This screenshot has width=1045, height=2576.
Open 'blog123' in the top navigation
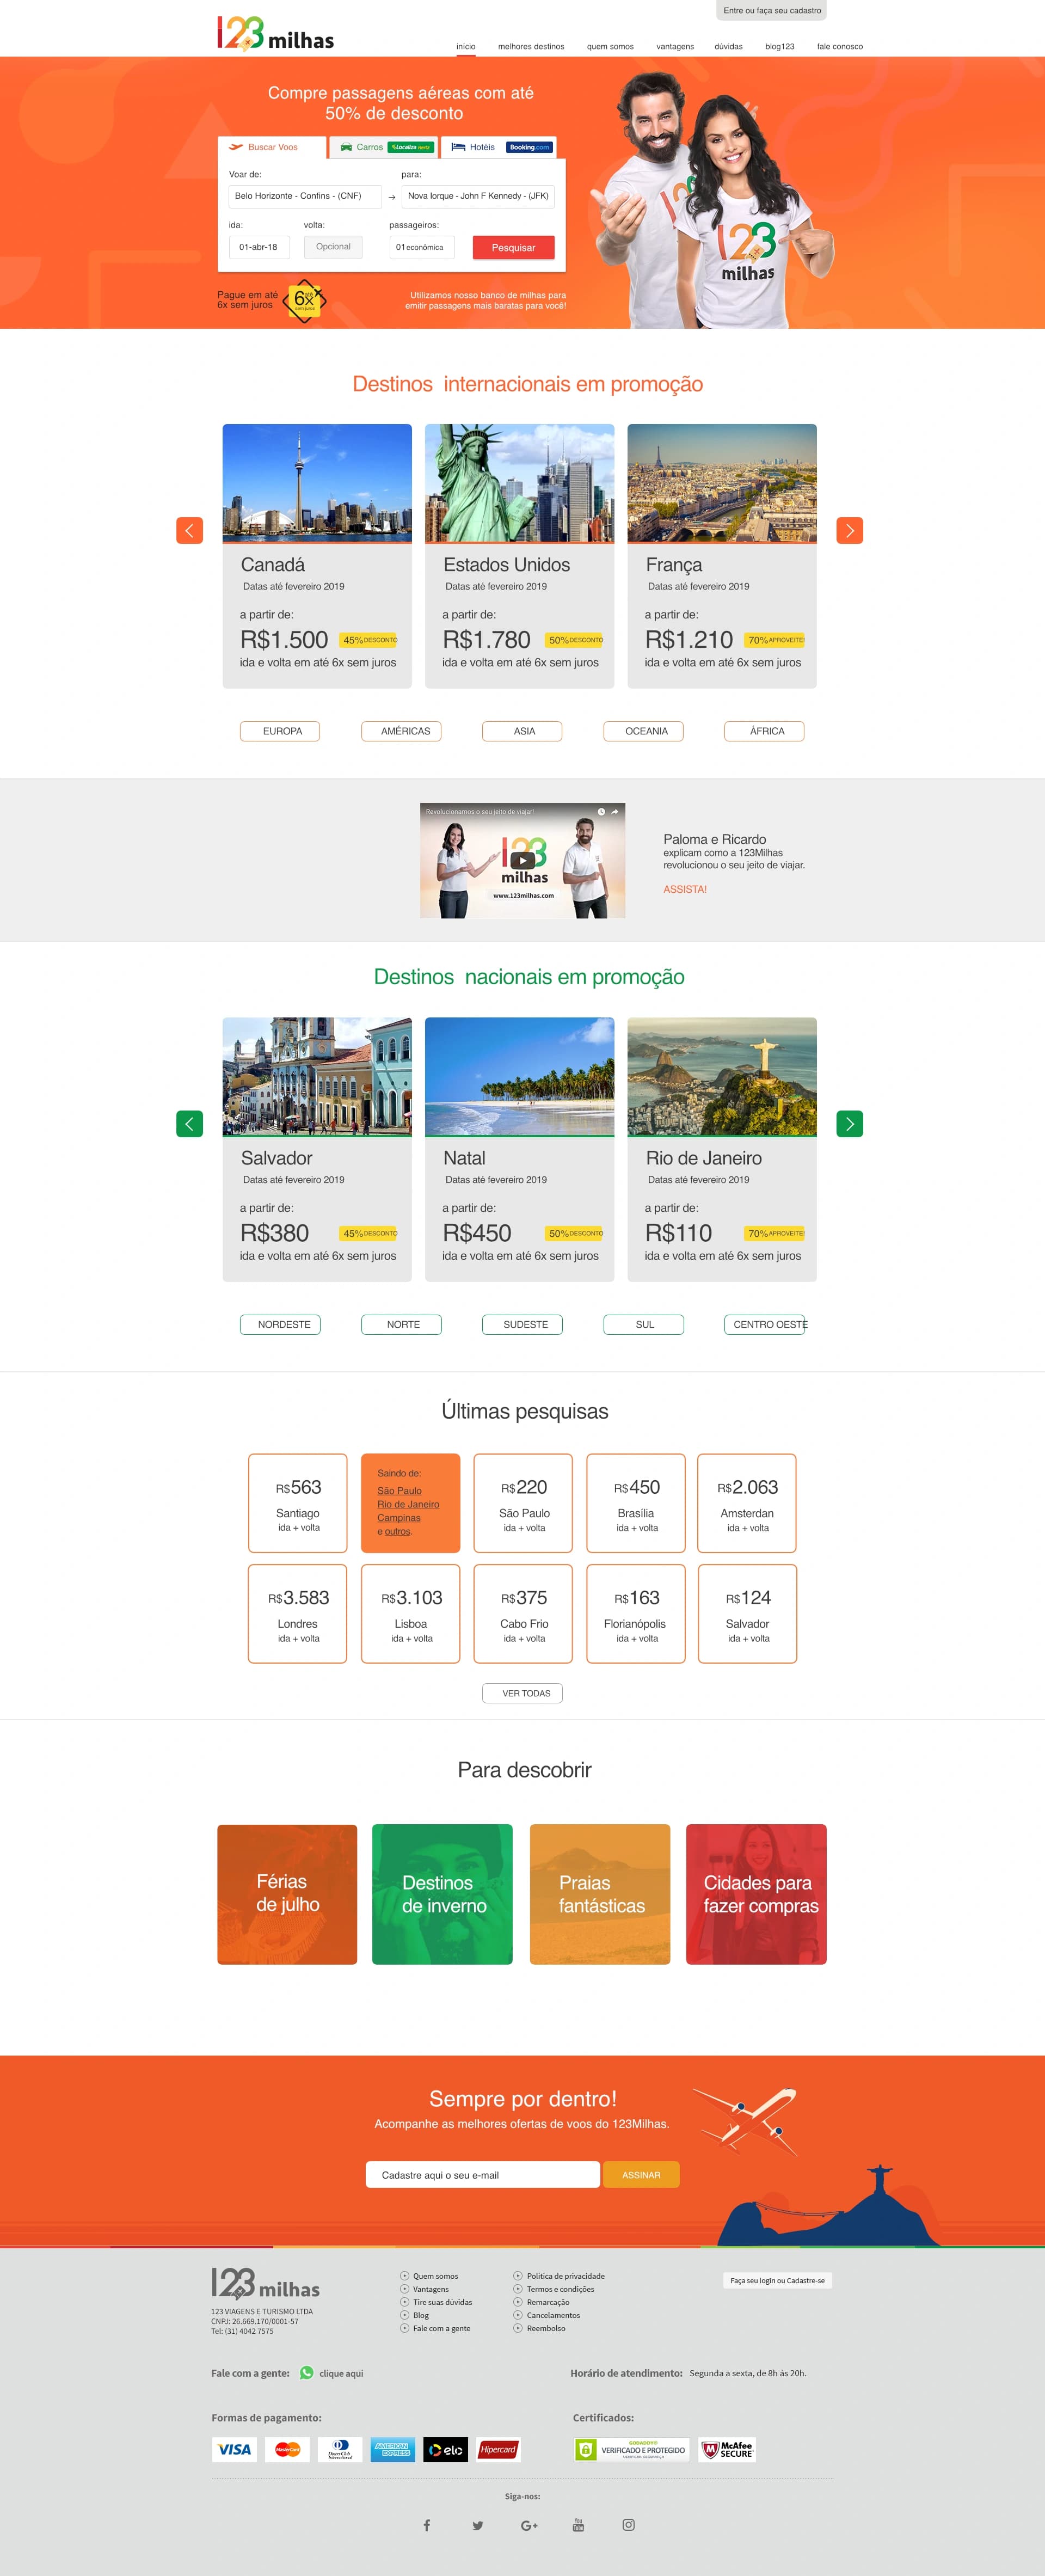coord(780,47)
